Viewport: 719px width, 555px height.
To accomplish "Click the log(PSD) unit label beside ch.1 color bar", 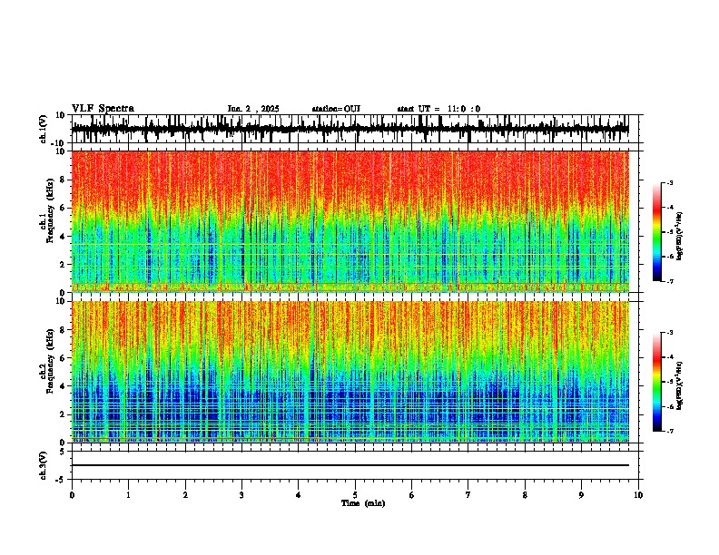I will tap(680, 237).
